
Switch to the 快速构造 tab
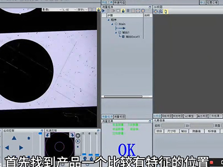tap(120, 3)
